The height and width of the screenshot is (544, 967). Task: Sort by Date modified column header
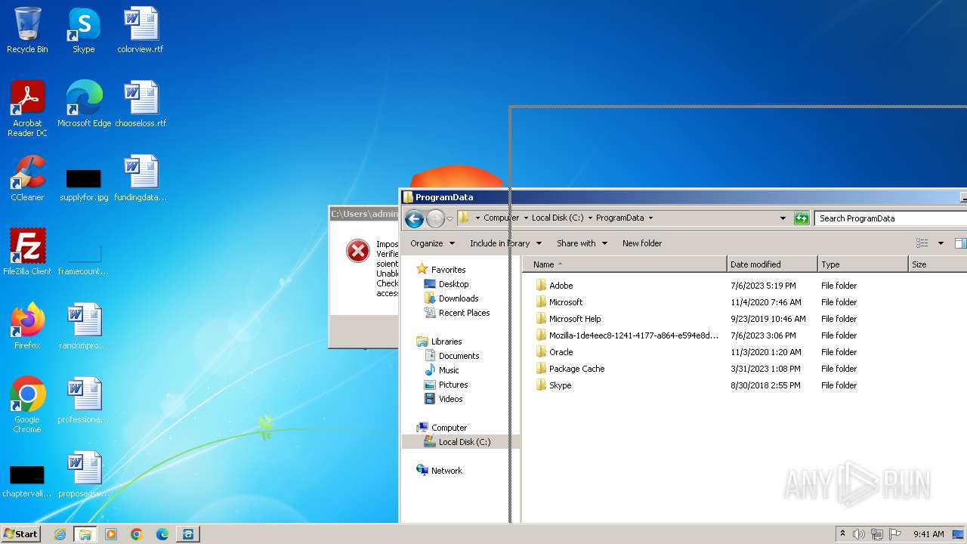pyautogui.click(x=772, y=264)
